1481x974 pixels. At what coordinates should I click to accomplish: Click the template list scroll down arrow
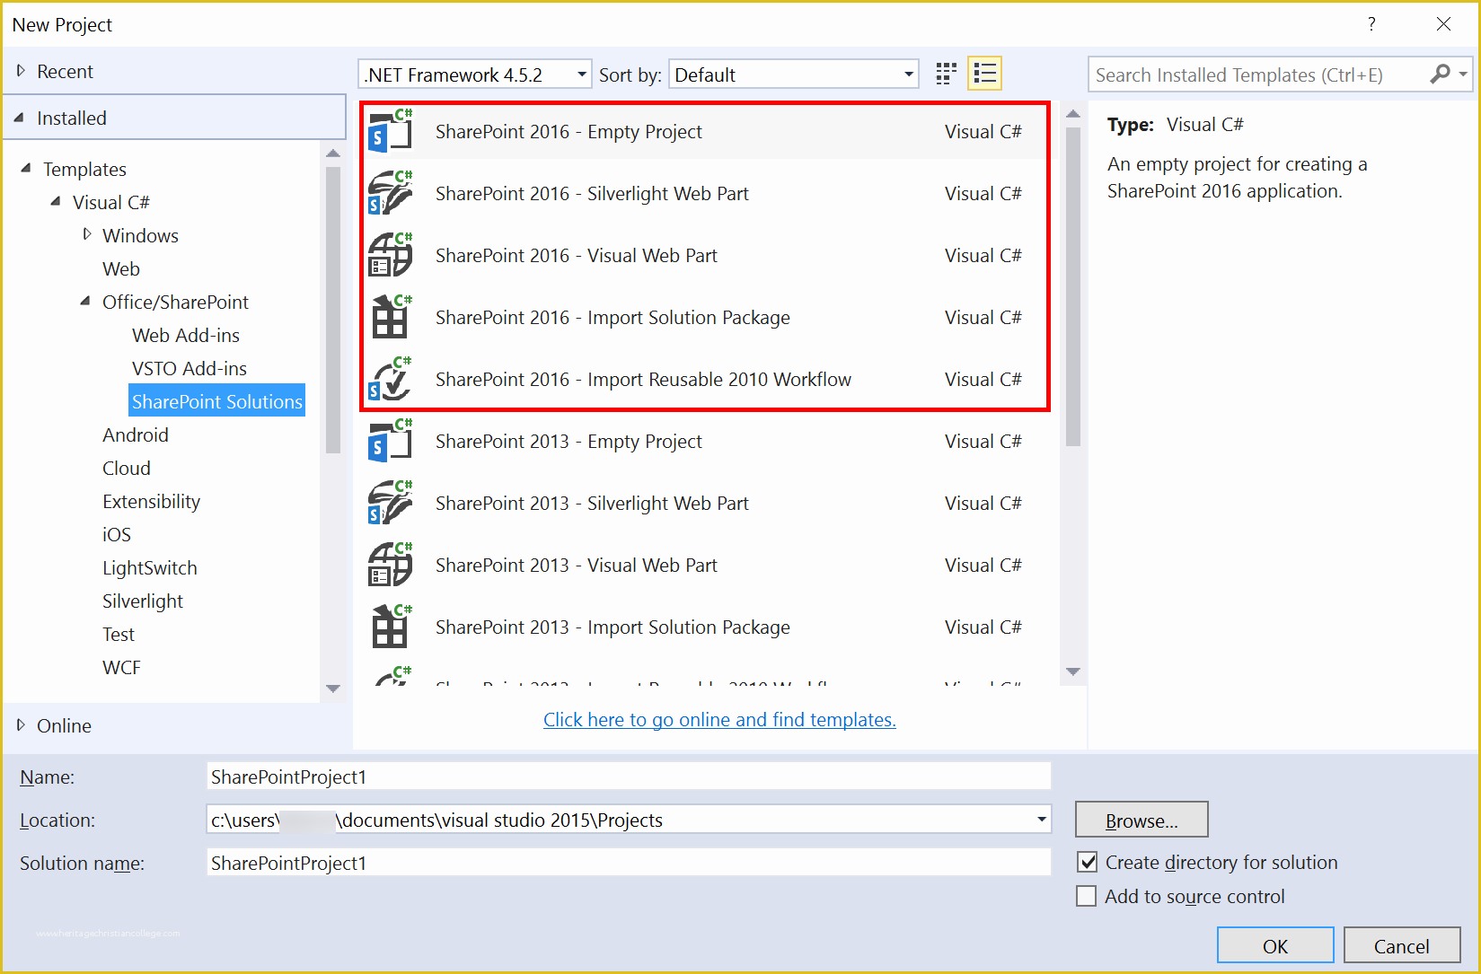click(1073, 671)
